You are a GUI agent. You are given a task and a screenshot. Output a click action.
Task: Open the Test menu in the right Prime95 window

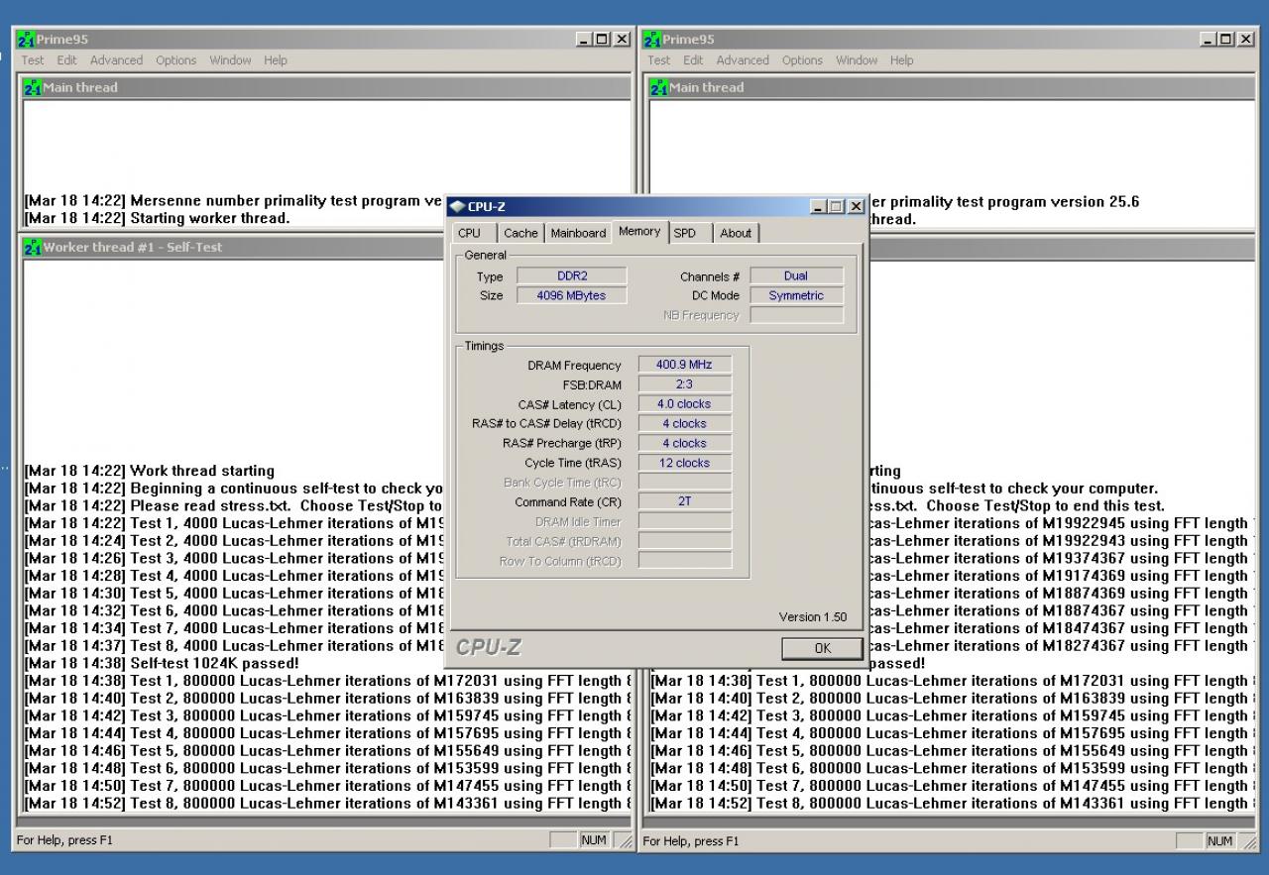(x=659, y=60)
